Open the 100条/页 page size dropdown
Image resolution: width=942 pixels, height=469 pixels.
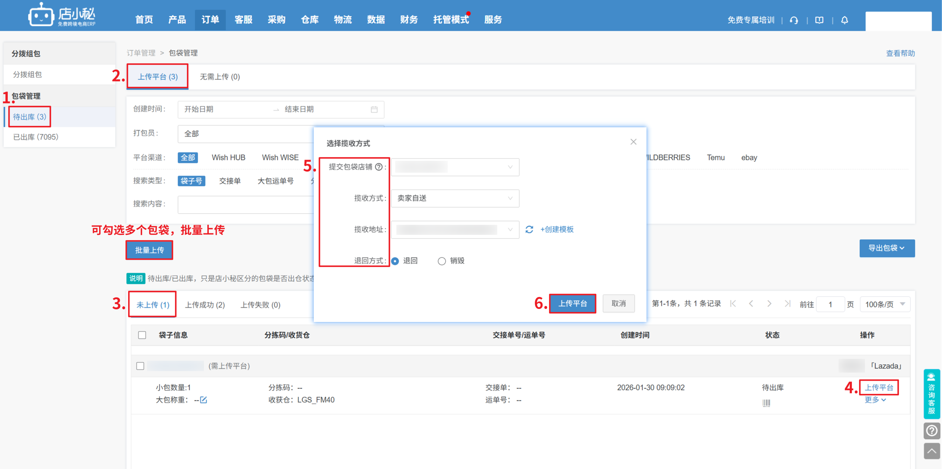885,304
